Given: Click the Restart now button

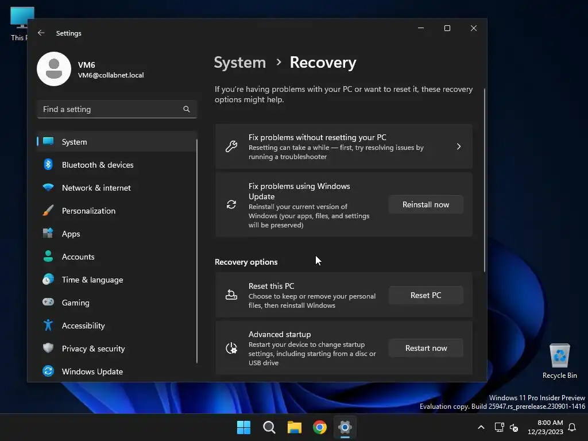Looking at the screenshot, I should tap(425, 348).
